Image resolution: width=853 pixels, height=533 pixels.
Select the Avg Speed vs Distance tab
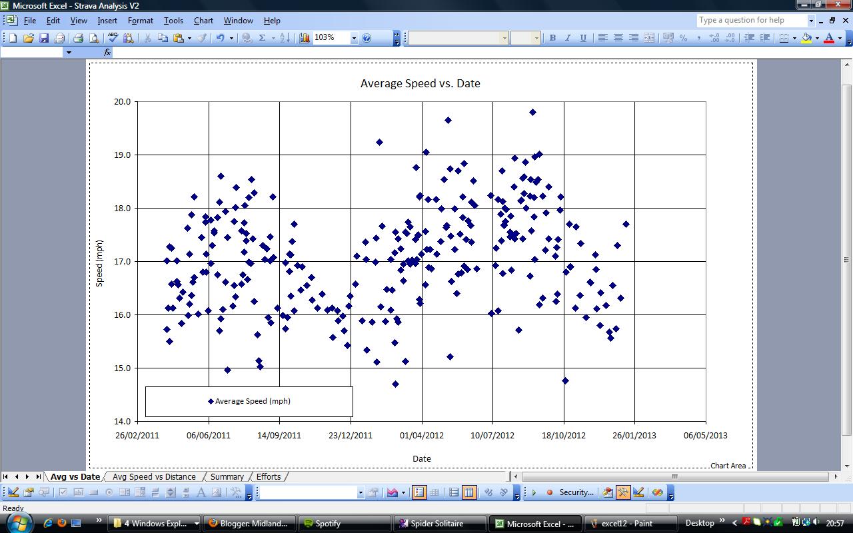[x=153, y=477]
